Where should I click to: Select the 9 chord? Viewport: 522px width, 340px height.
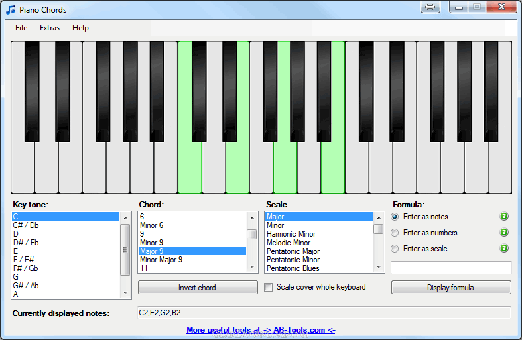pos(192,234)
